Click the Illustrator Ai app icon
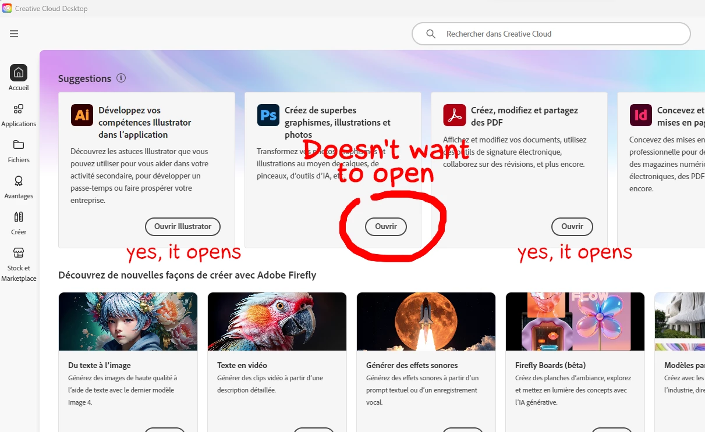Viewport: 705px width, 432px height. 82,115
